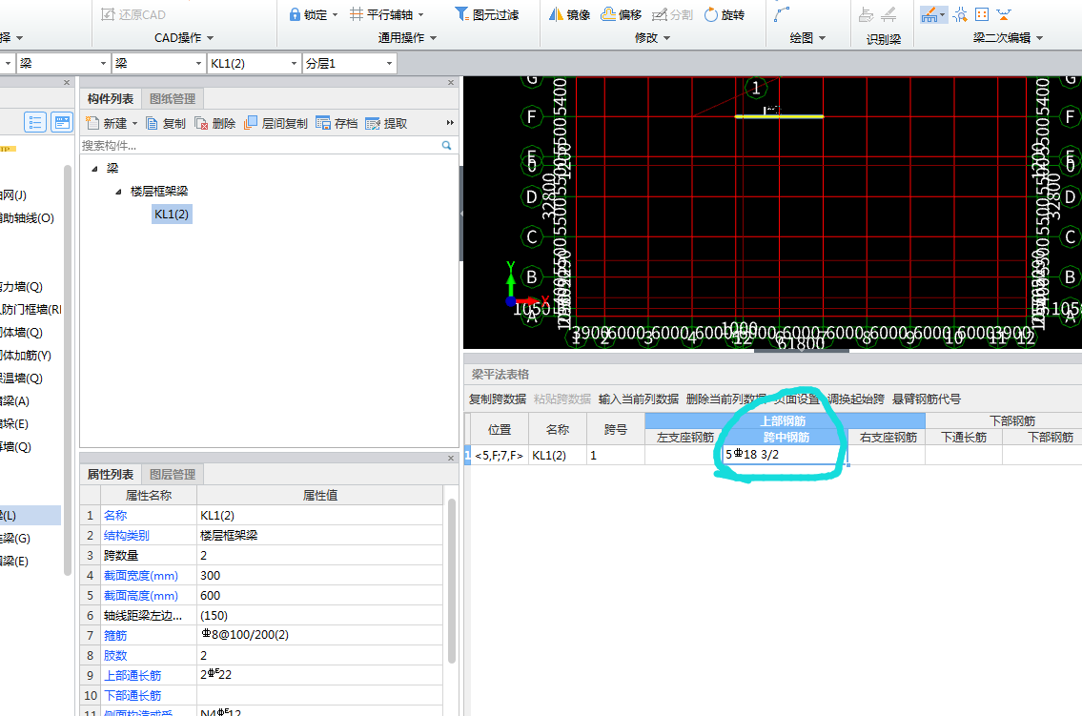Screen dimensions: 1082x716
Task: Click the yellow beam in the drawing canvas
Action: 779,116
